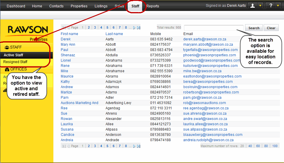This screenshot has width=284, height=163.
Task: Open staff record for Shenaaz
Action: coord(68,55)
